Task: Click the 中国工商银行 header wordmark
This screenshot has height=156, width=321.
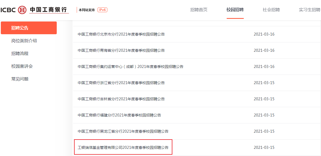Action: click(48, 10)
